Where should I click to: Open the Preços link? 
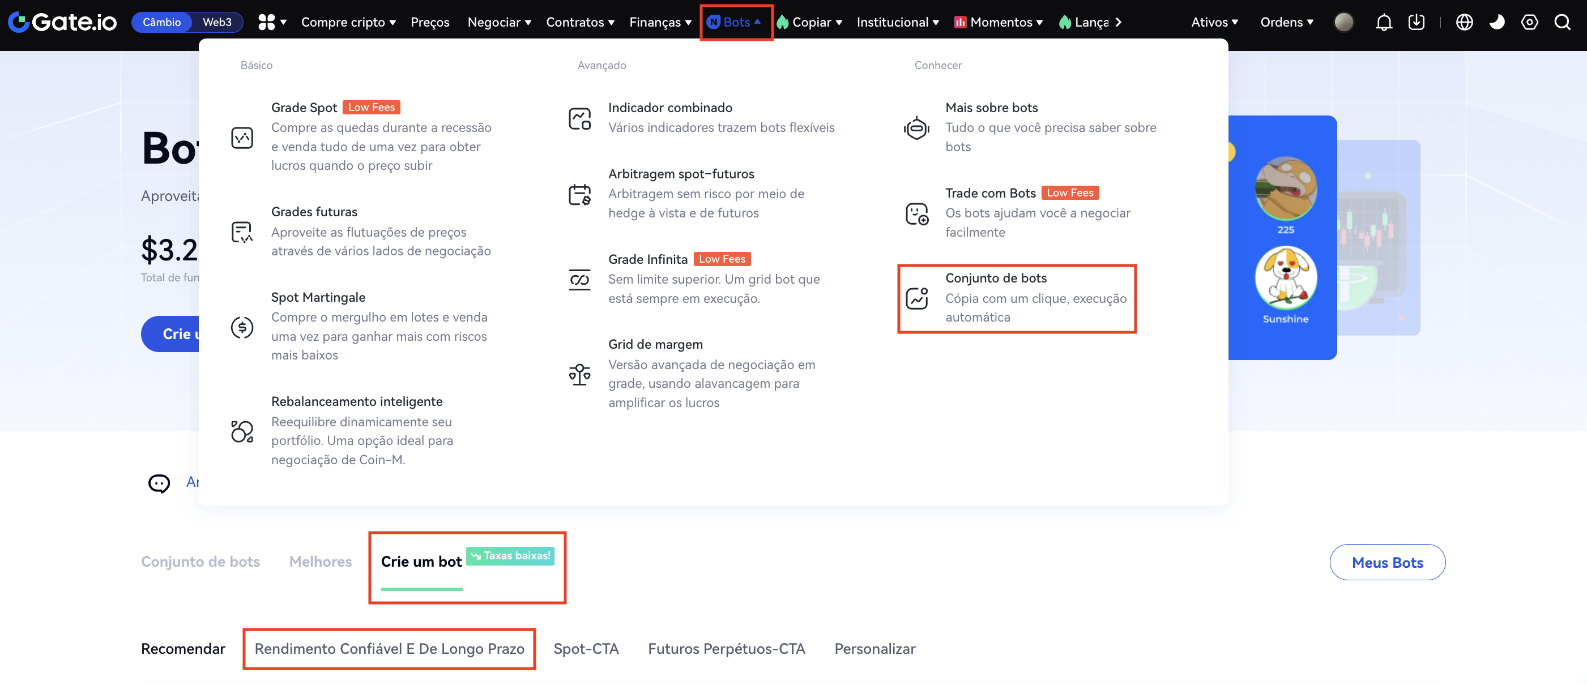point(430,22)
